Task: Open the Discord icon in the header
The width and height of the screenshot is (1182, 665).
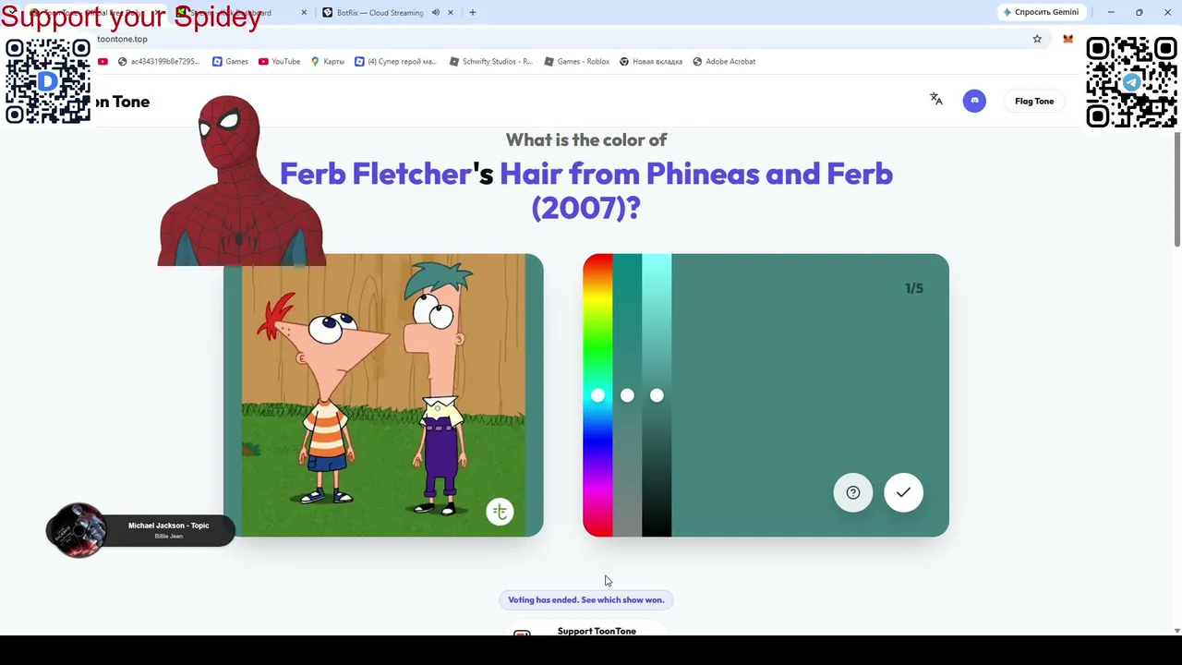Action: [974, 101]
